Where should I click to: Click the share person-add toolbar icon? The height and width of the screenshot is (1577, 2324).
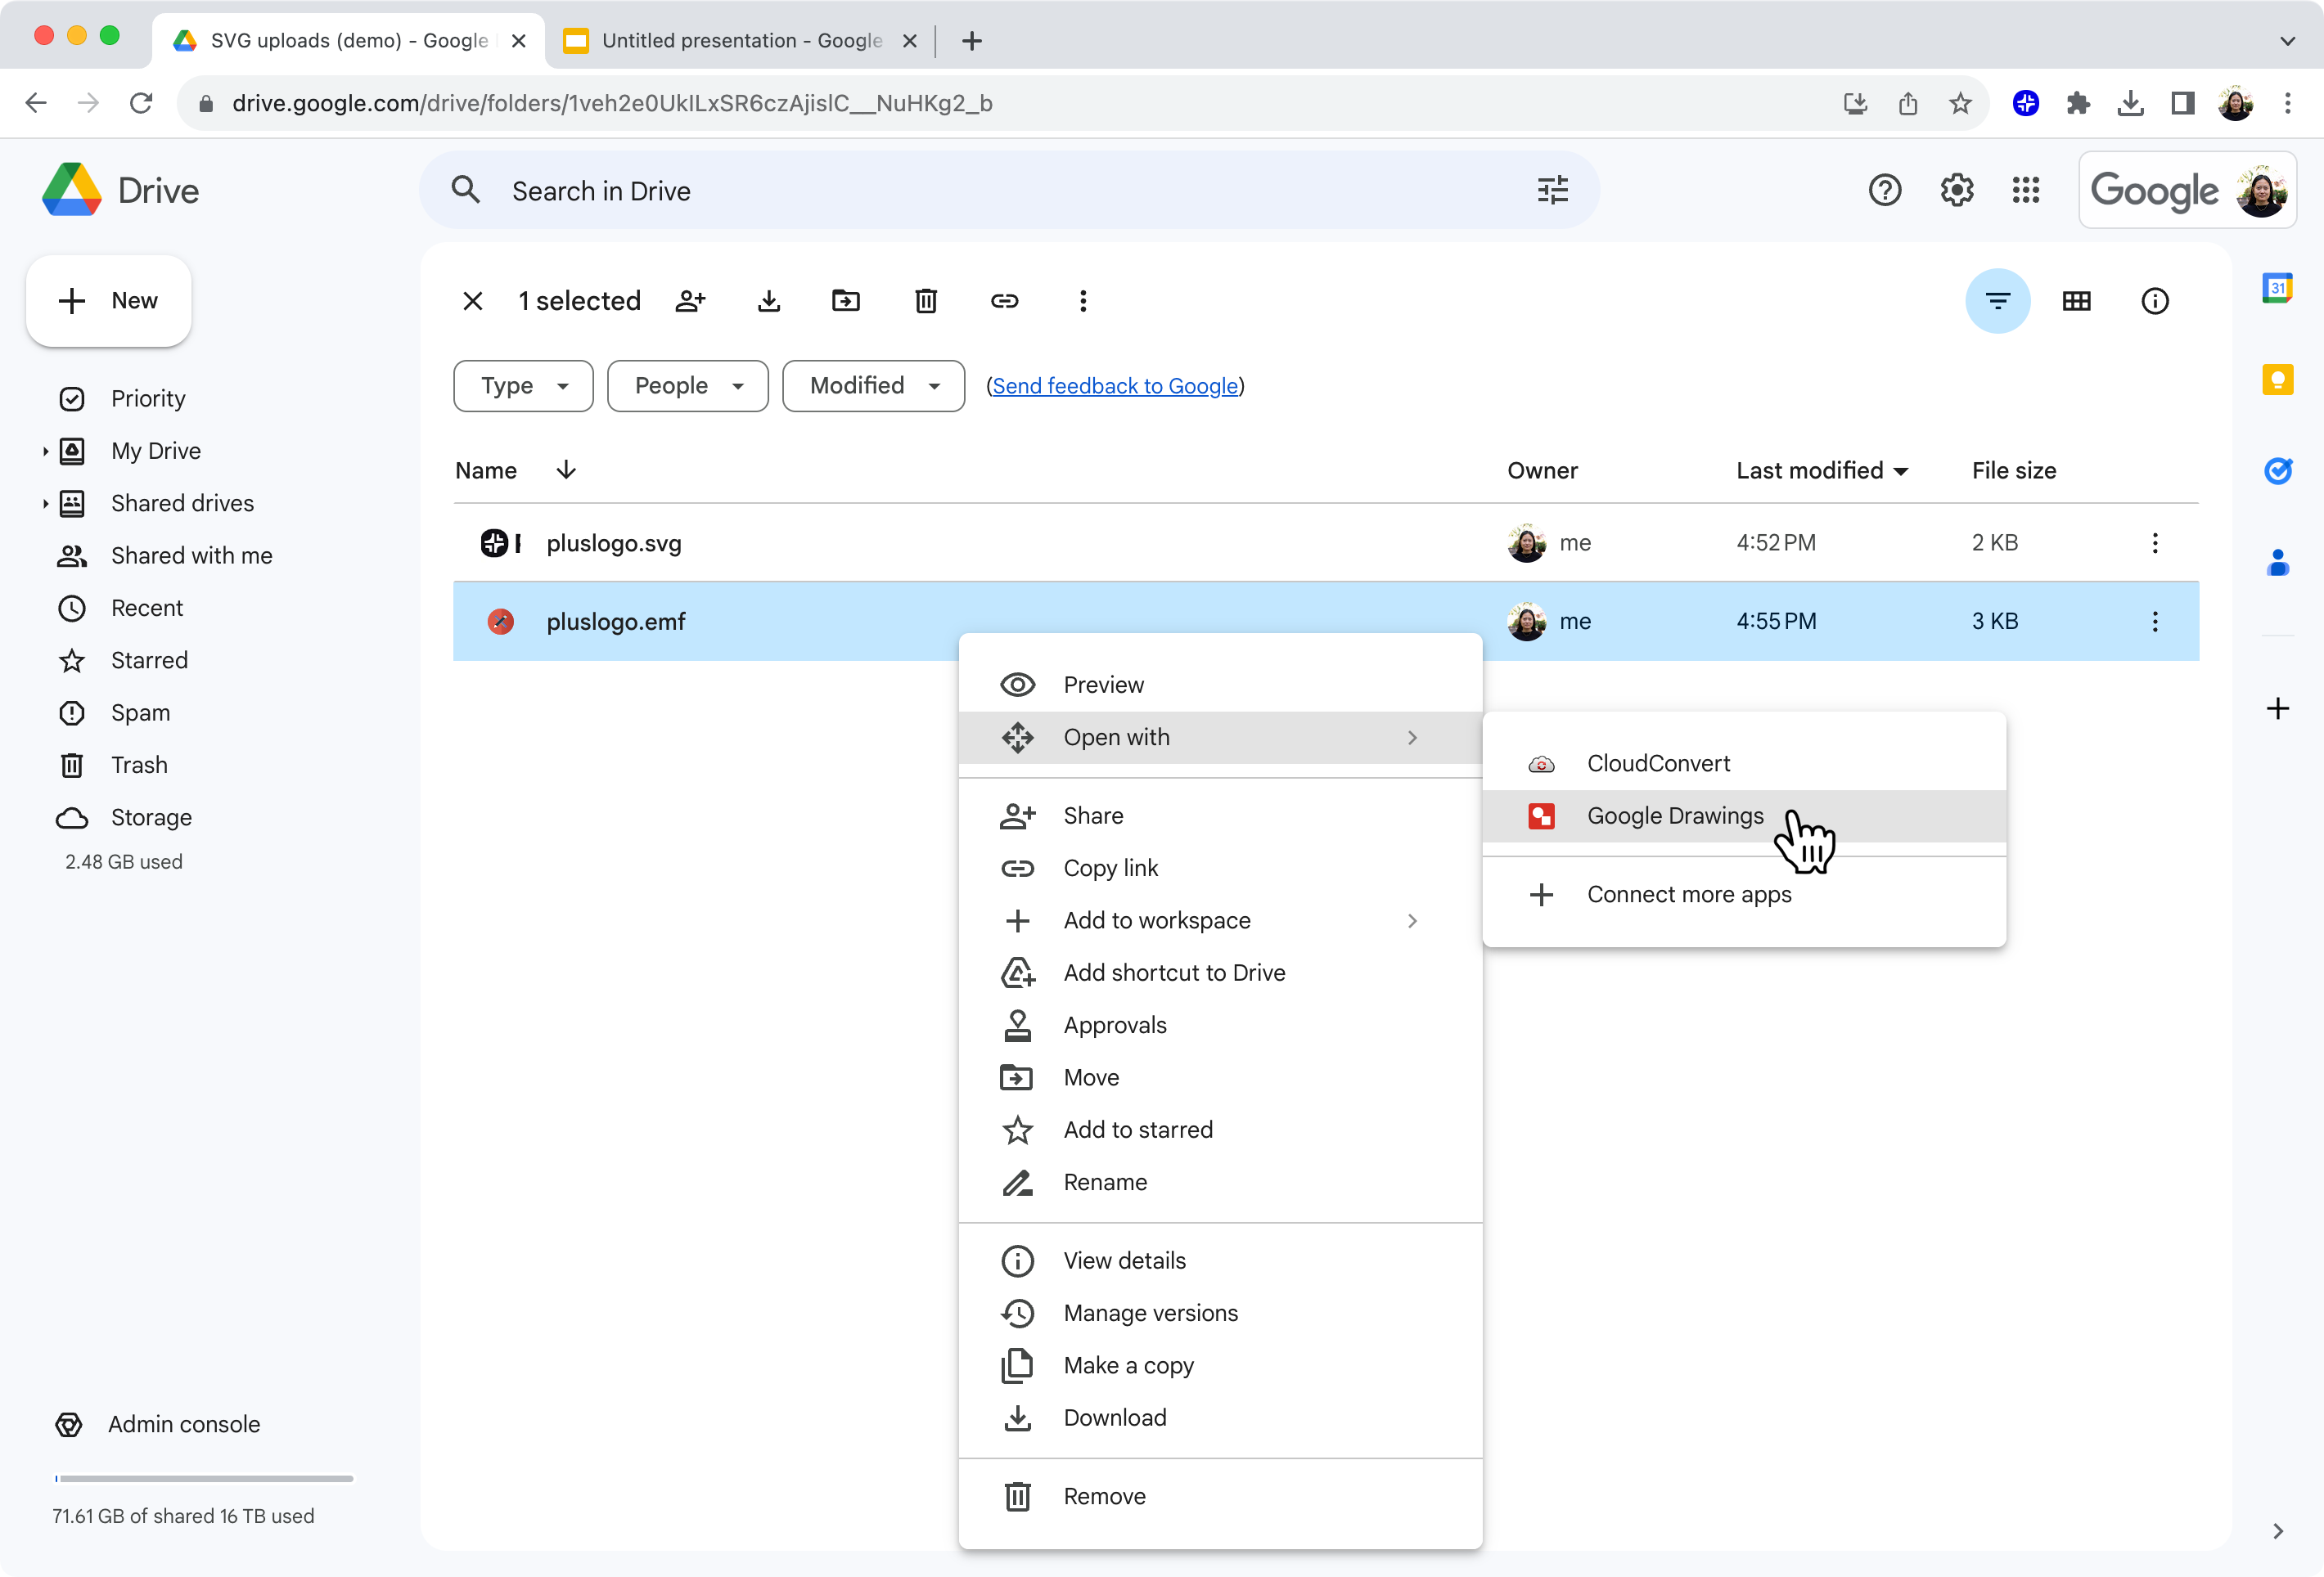[x=690, y=301]
